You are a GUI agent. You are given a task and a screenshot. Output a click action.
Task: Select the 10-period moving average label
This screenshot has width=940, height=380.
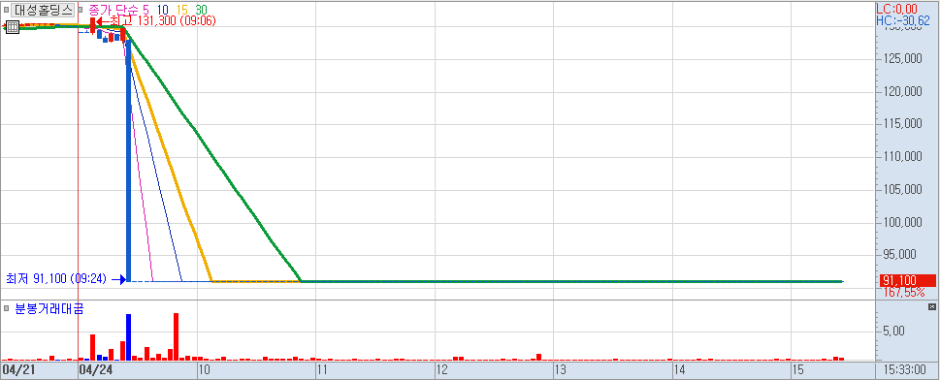click(163, 10)
